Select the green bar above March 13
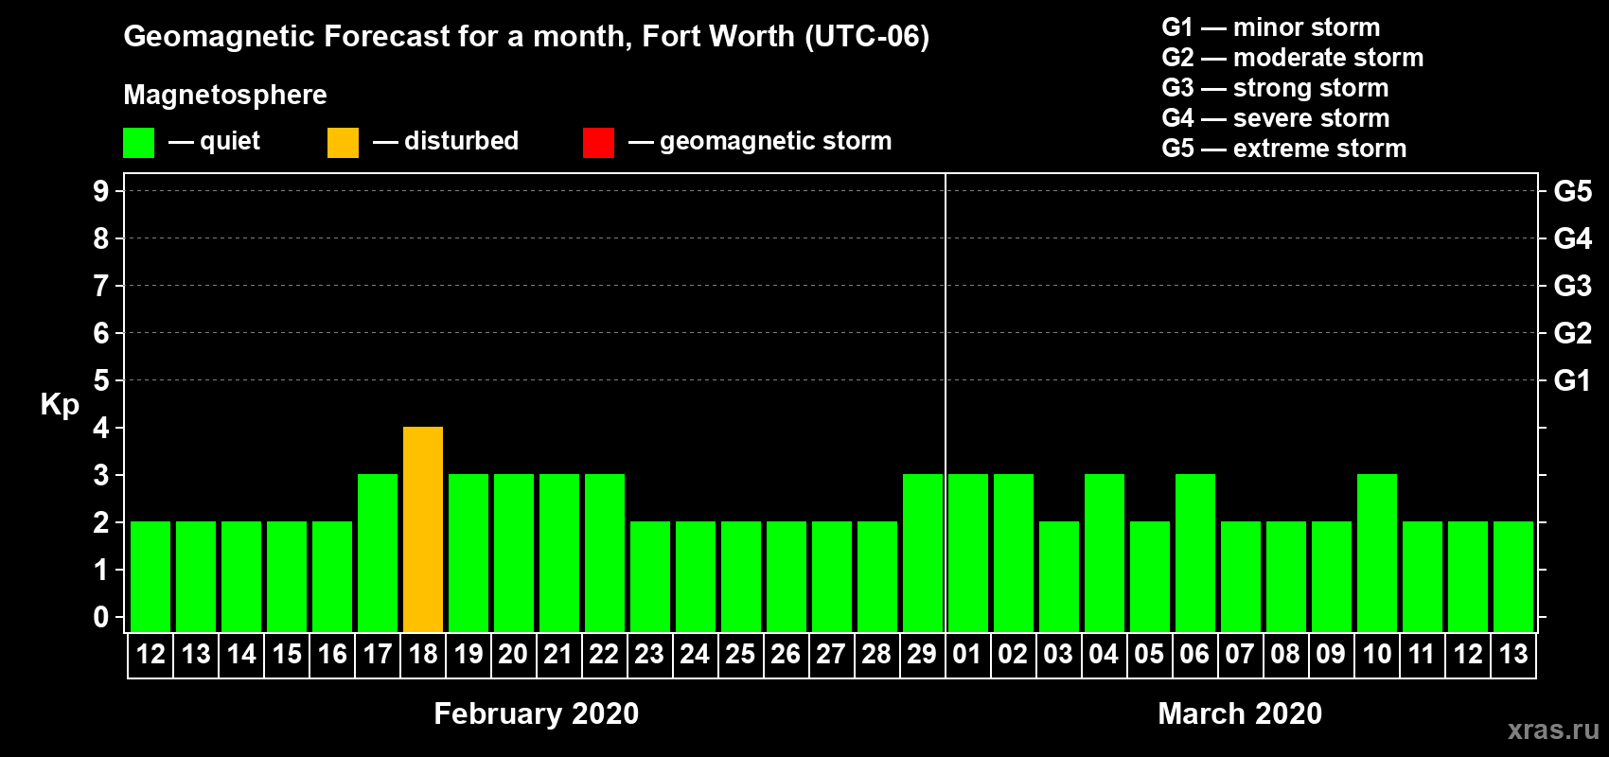This screenshot has width=1609, height=757. [1513, 577]
